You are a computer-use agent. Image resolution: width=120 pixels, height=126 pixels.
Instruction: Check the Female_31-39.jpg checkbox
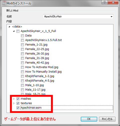click(22, 58)
